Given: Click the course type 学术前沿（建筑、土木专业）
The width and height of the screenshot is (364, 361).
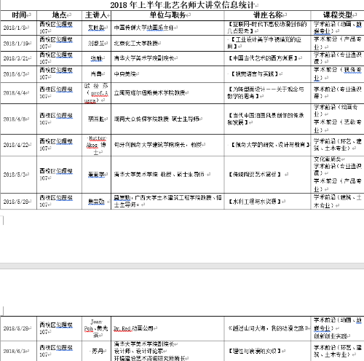Looking at the screenshot, I should coord(337,202).
